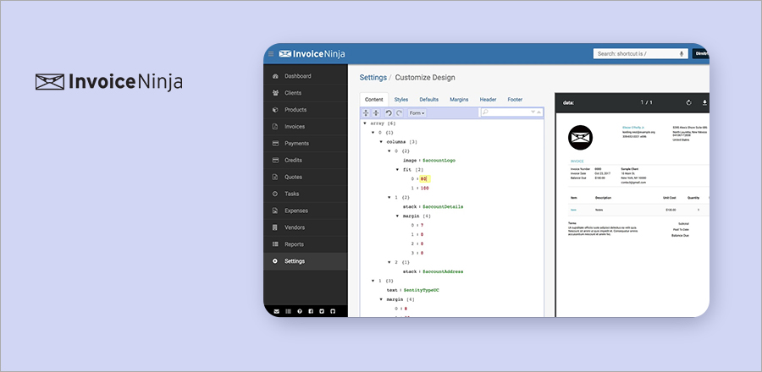Click the Products cube icon
Screen dimensions: 762x372
coord(275,110)
